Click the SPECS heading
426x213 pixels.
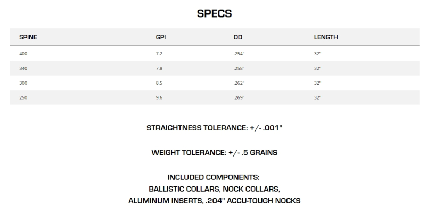tap(213, 13)
